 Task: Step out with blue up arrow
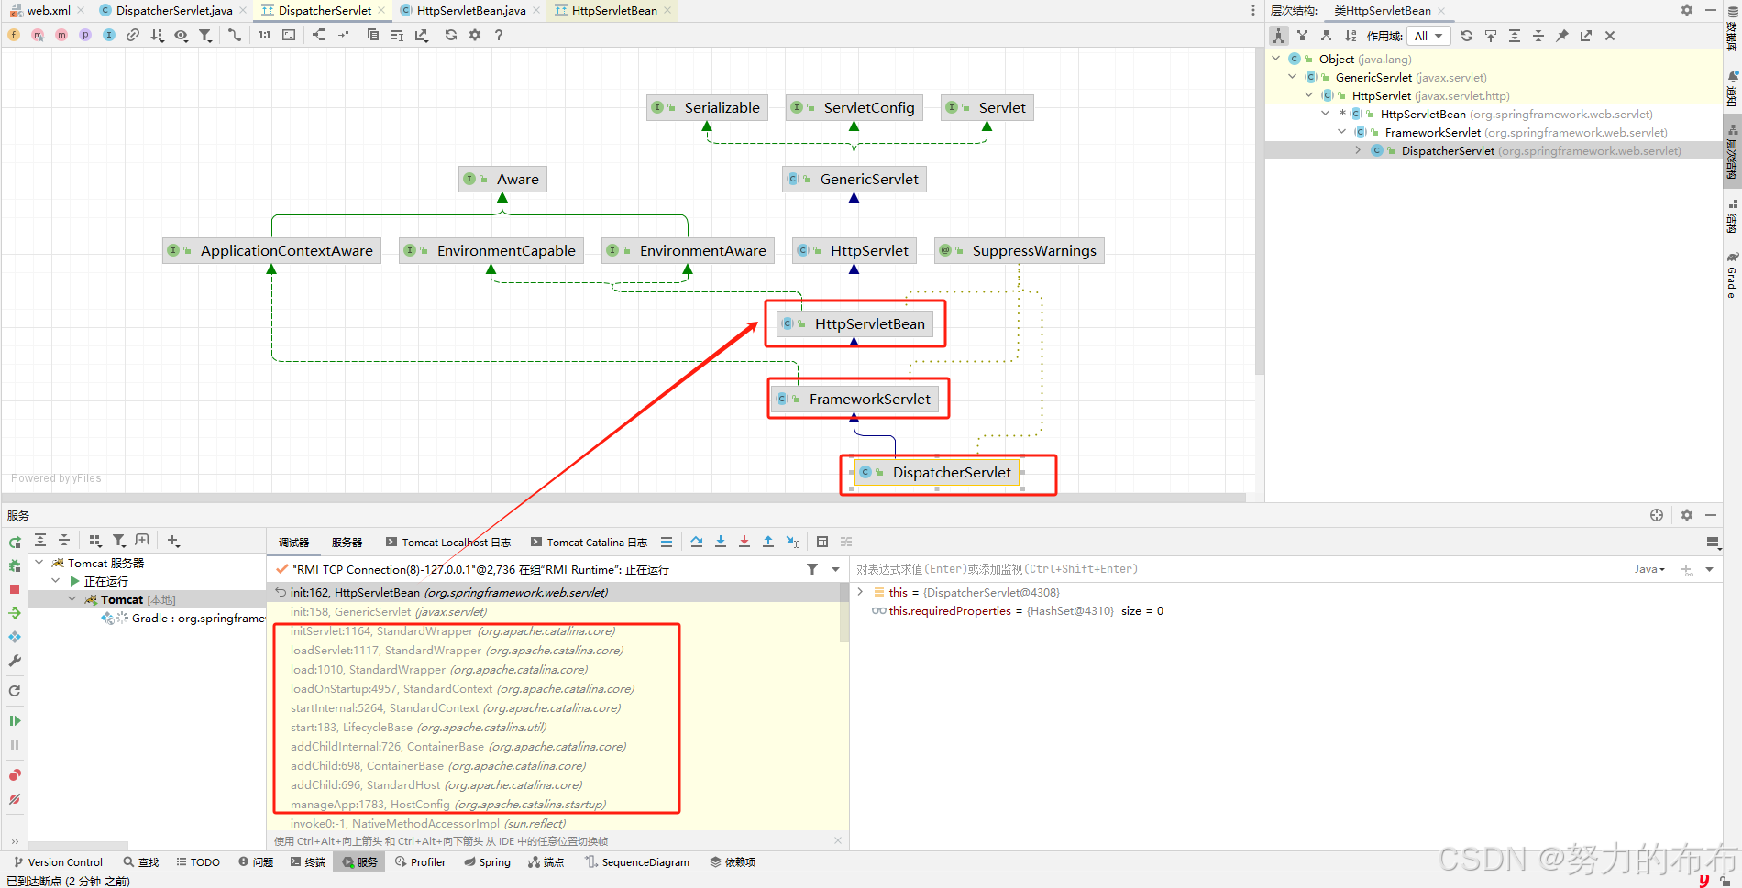click(768, 542)
